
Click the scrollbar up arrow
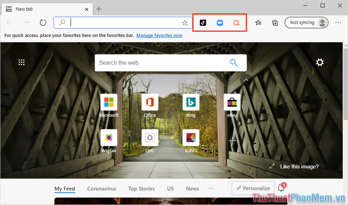pyautogui.click(x=346, y=46)
